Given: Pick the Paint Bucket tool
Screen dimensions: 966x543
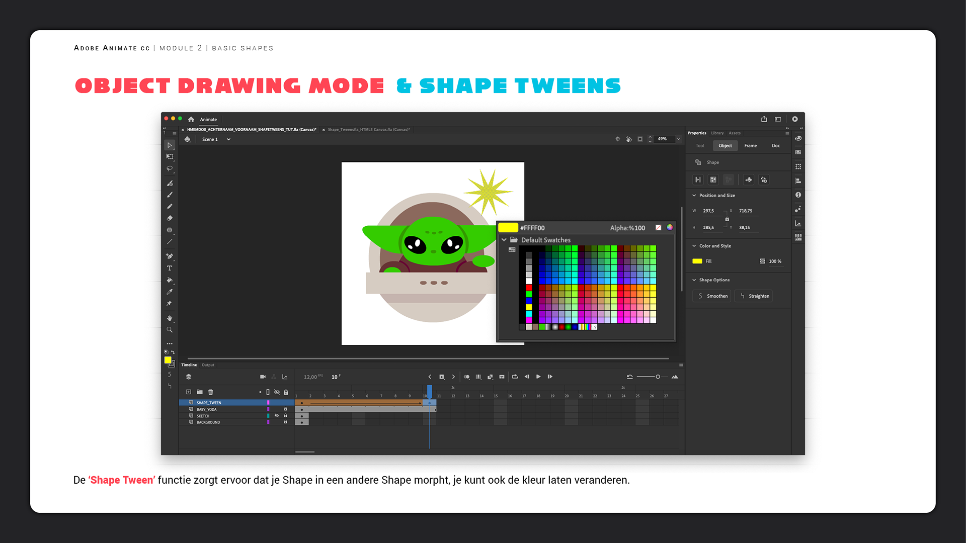Looking at the screenshot, I should click(170, 280).
